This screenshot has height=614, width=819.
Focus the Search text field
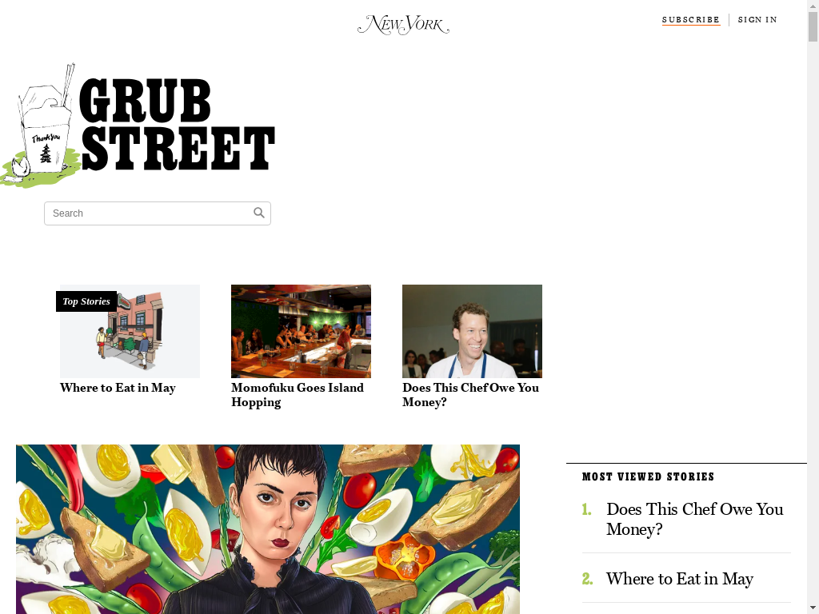coord(158,213)
